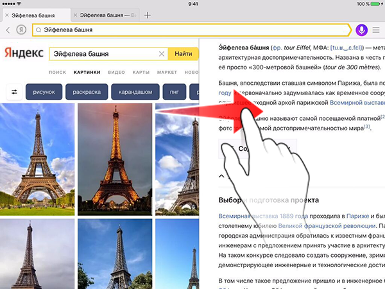Screen dimensions: 385x289
Task: Open the grey-sky Eiffel tower photo bottom left
Action: 37,254
